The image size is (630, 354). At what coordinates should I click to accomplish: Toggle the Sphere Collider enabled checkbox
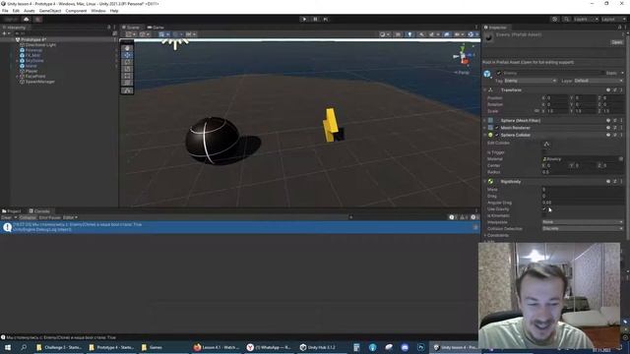[497, 135]
